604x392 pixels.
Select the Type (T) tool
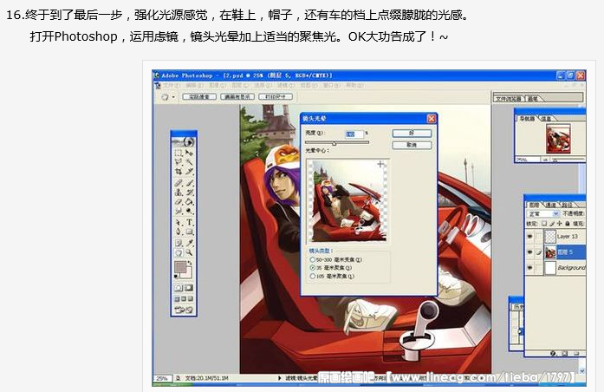tap(189, 222)
